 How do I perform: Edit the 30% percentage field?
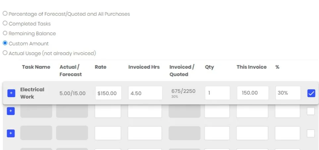click(288, 93)
